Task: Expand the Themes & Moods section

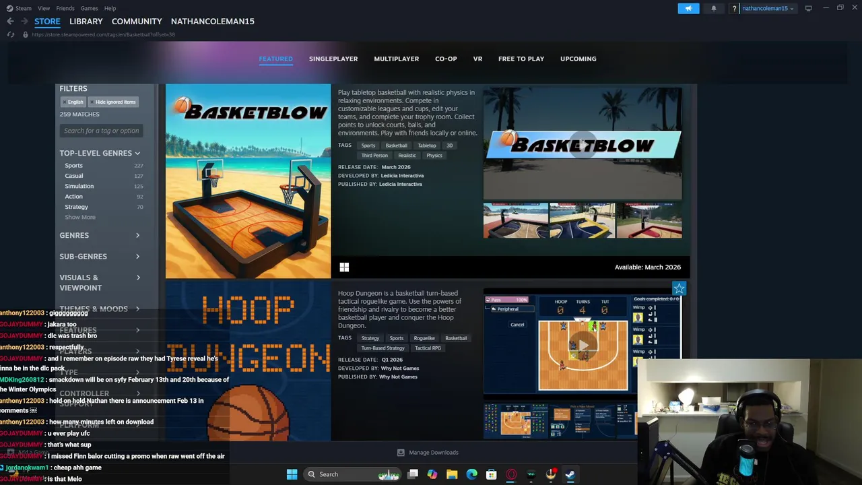Action: point(100,309)
